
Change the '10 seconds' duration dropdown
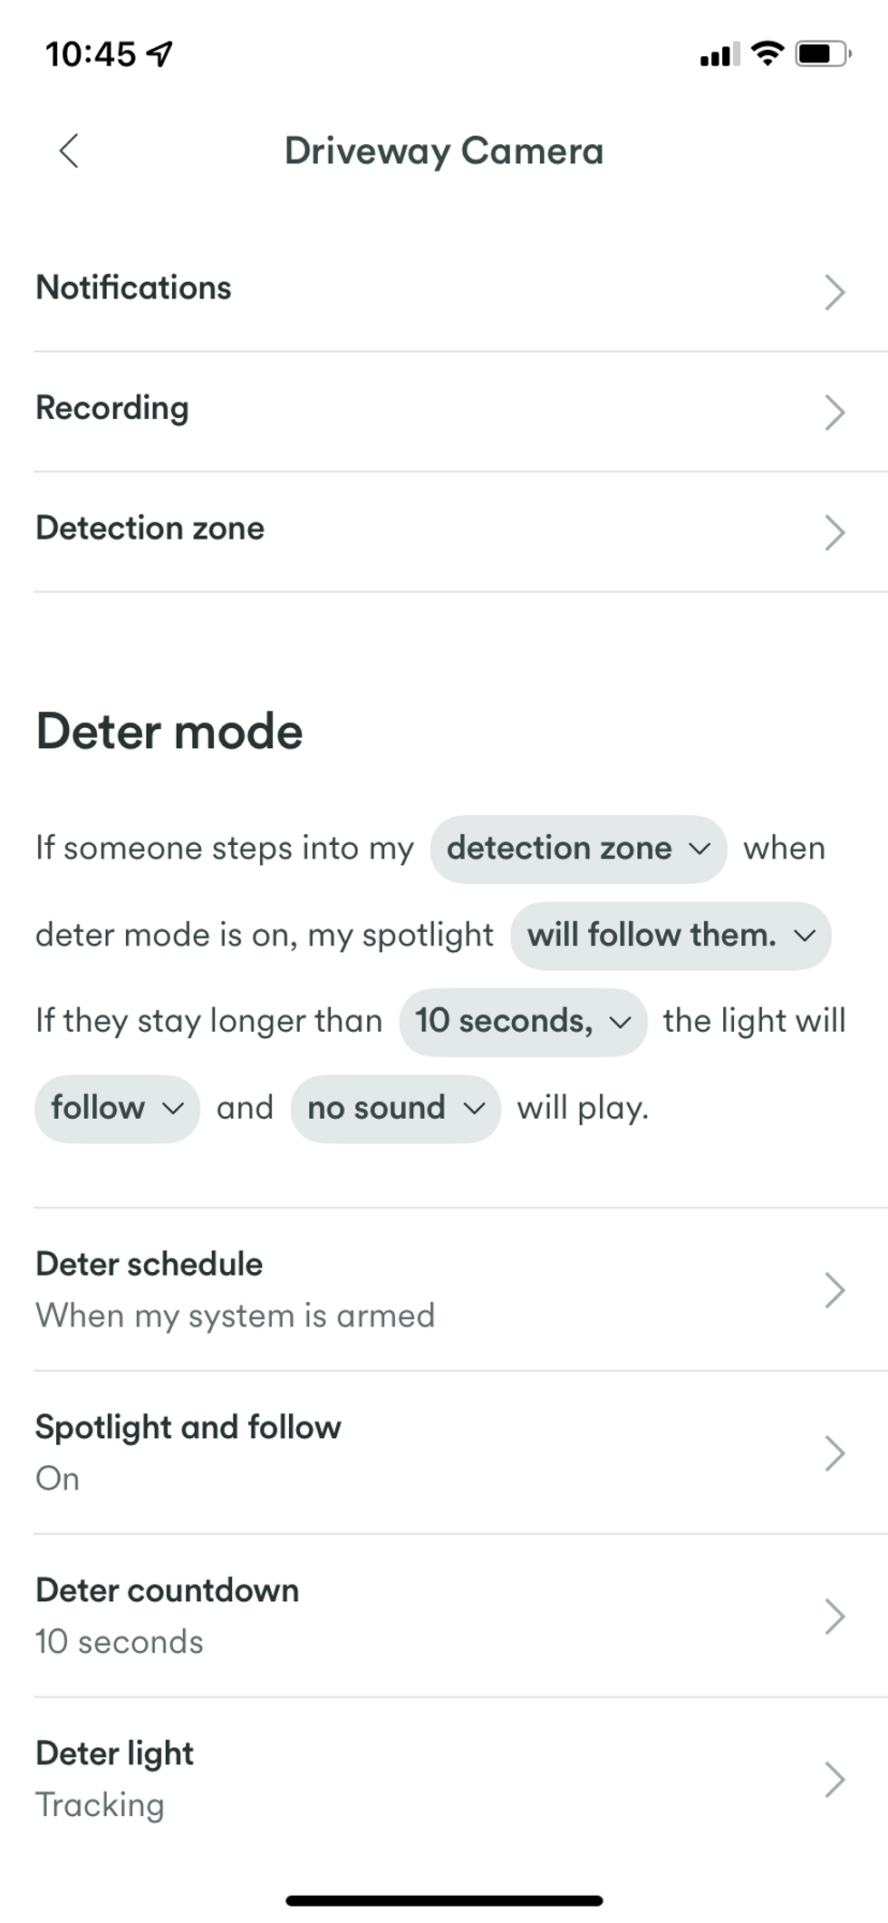click(x=523, y=1022)
